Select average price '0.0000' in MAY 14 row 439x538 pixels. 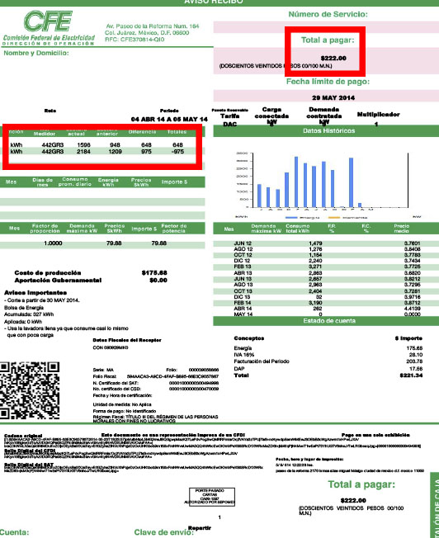pos(413,314)
